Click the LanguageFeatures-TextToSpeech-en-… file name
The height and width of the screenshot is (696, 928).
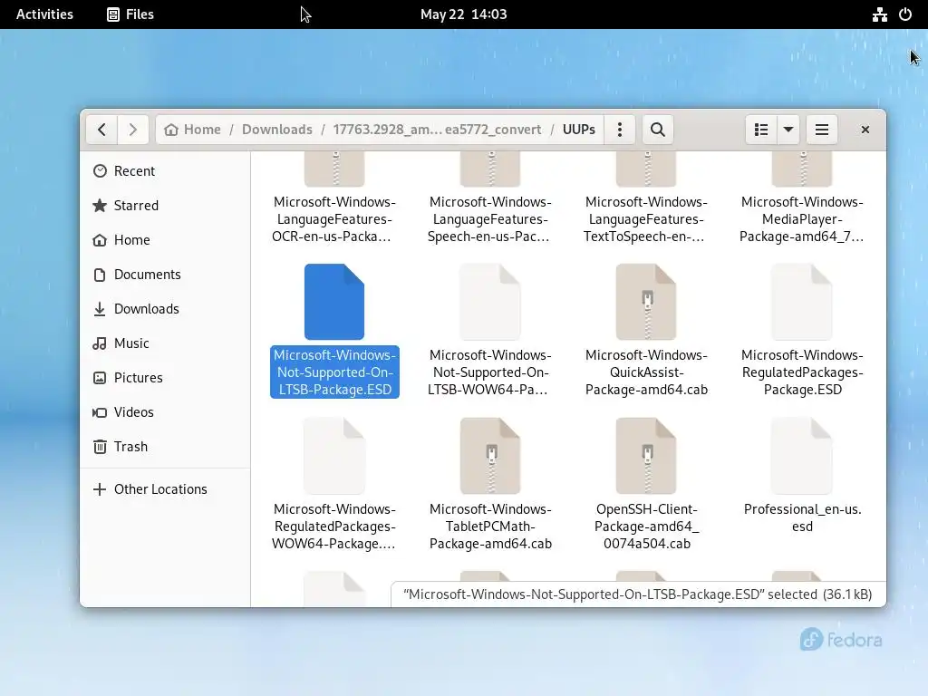[x=646, y=219]
